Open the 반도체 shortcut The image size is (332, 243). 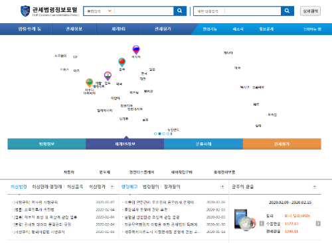105,172
